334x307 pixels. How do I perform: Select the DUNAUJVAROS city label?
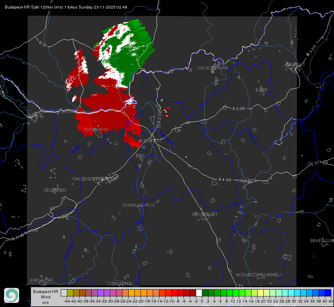pyautogui.click(x=139, y=205)
